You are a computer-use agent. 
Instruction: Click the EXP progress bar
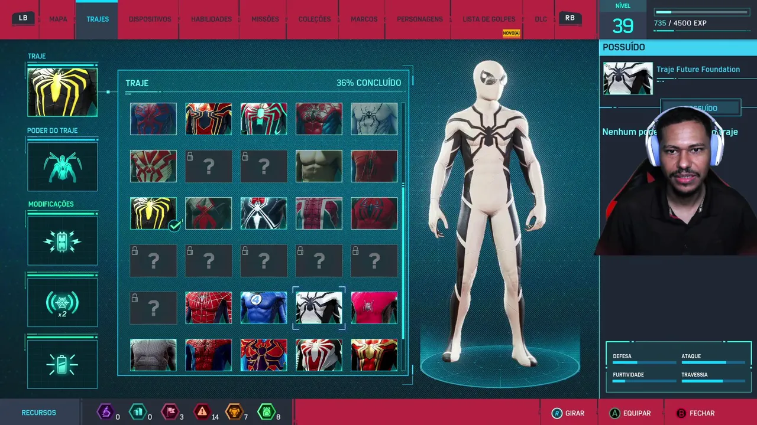(x=703, y=12)
